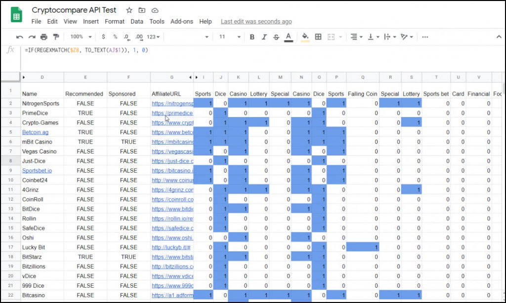This screenshot has width=506, height=303.
Task: Open the View menu
Action: tap(70, 22)
